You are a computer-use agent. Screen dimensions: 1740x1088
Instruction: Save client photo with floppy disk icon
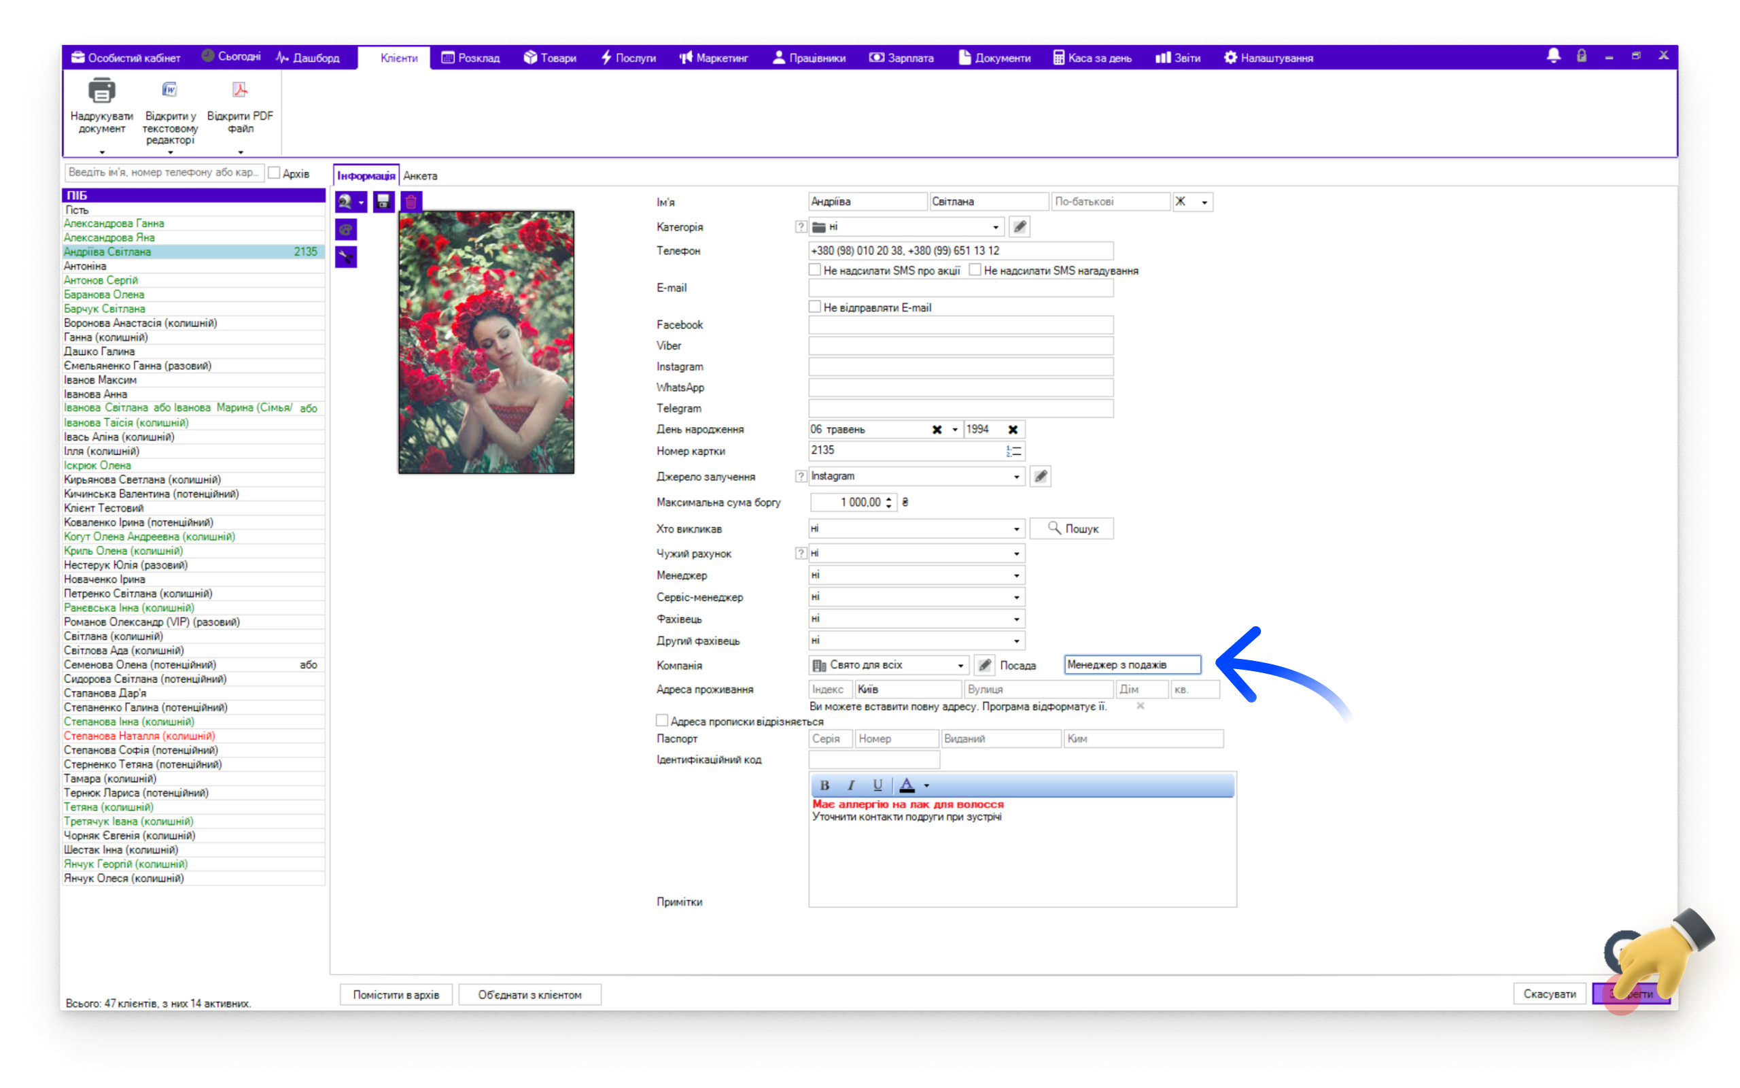[383, 202]
